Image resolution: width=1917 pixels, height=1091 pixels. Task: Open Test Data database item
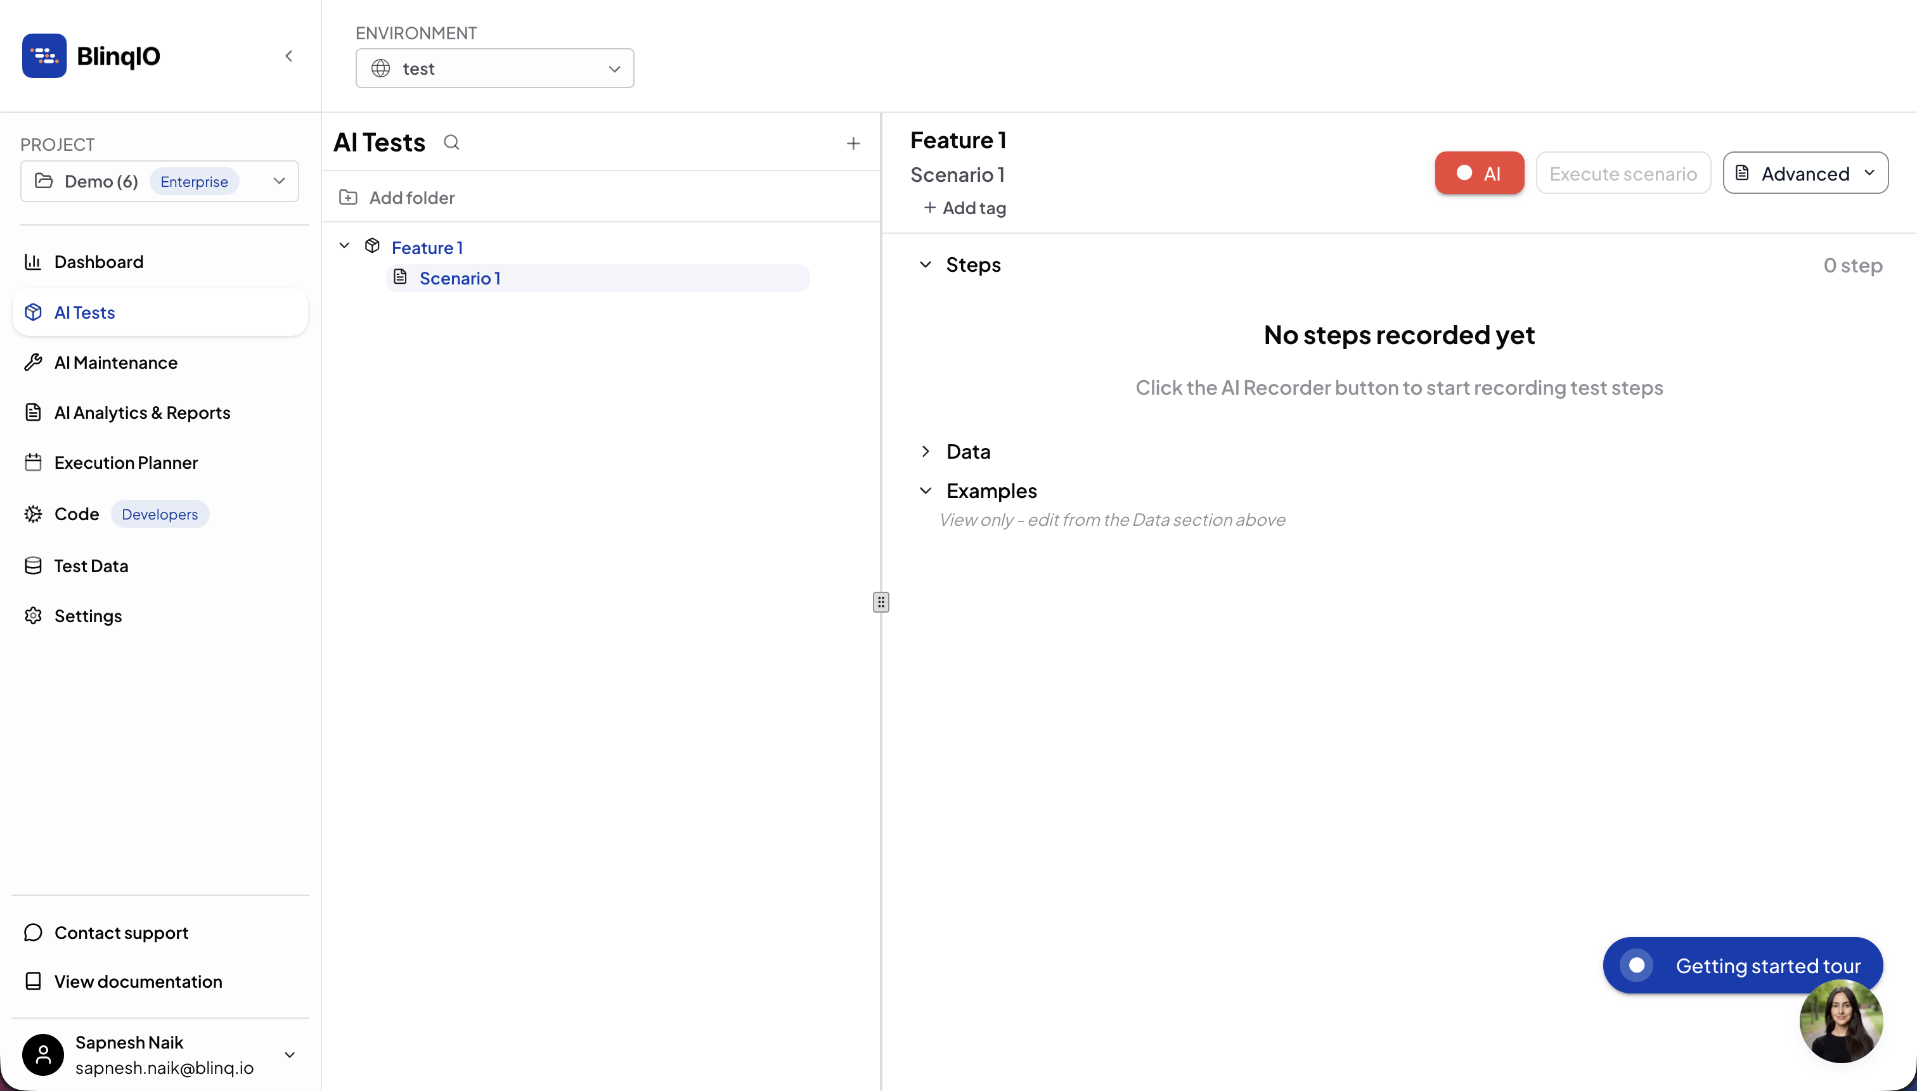[x=91, y=566]
